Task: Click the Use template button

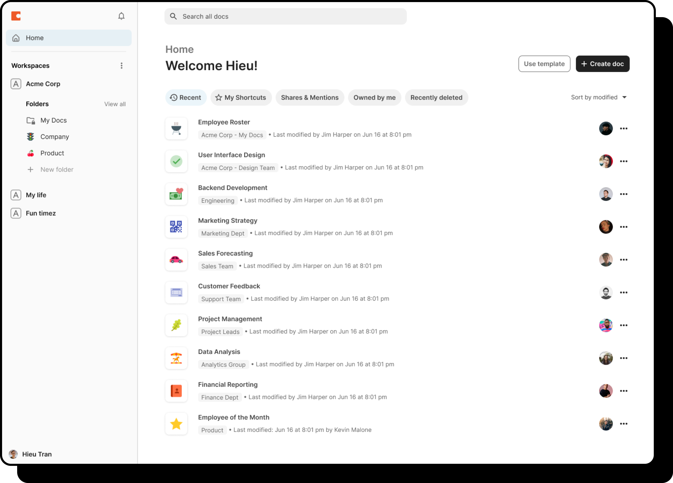Action: [544, 64]
